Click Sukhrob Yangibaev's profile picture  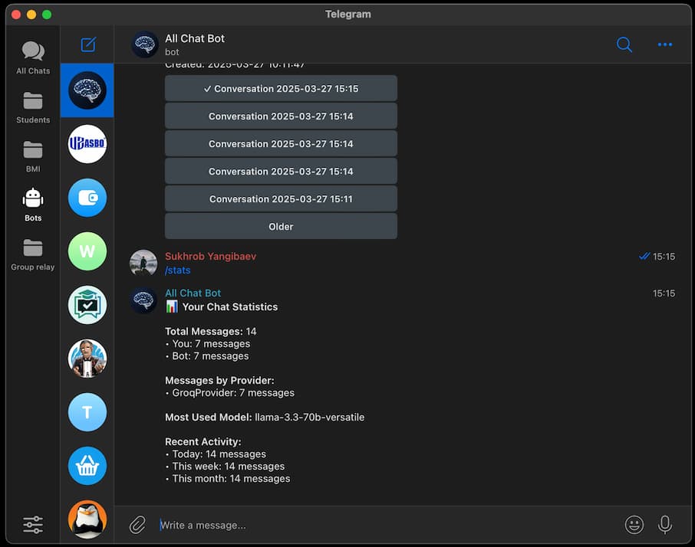[x=143, y=263]
